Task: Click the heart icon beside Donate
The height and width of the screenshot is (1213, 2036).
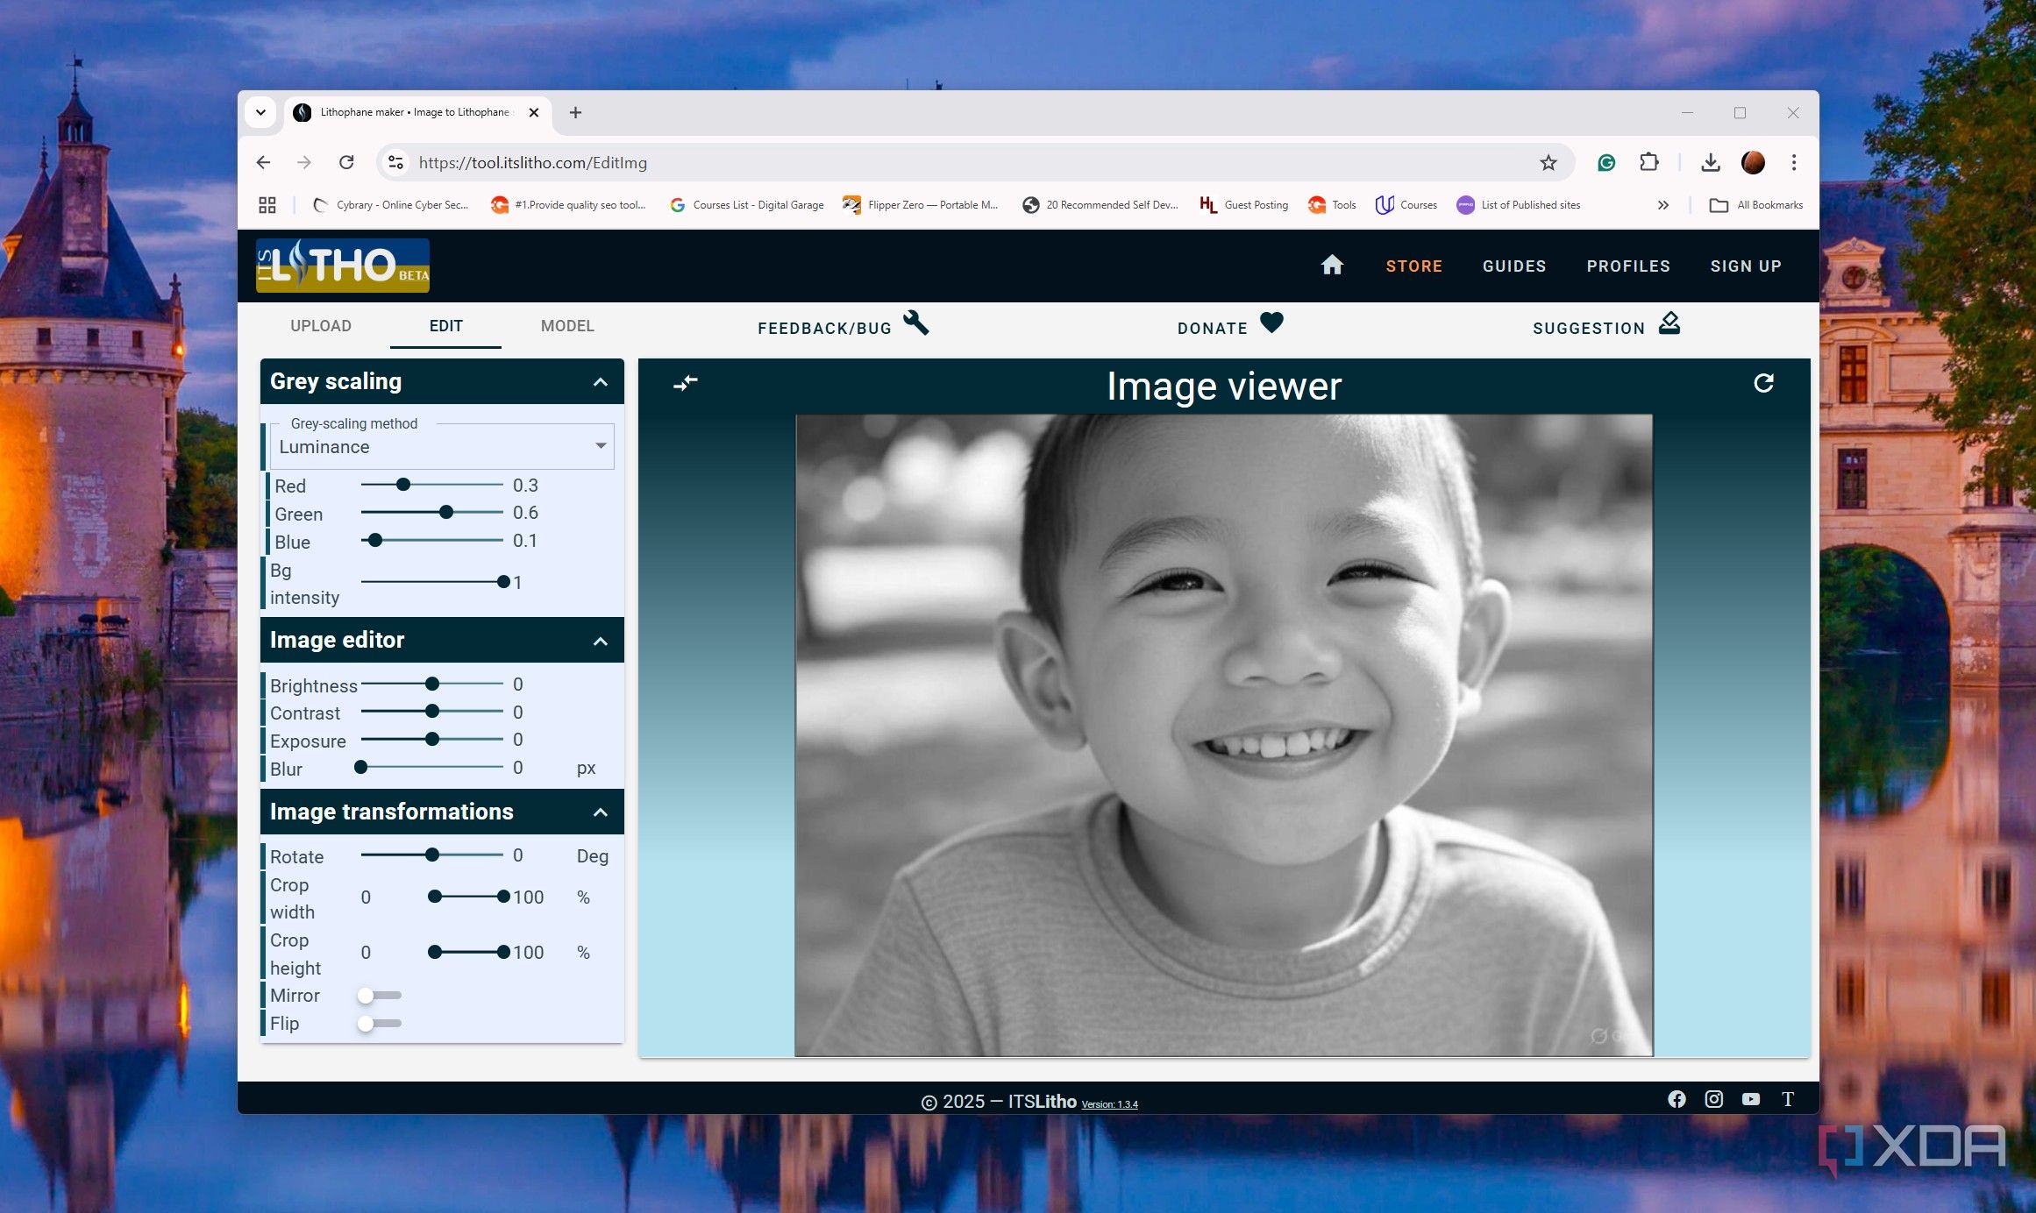Action: pyautogui.click(x=1271, y=323)
